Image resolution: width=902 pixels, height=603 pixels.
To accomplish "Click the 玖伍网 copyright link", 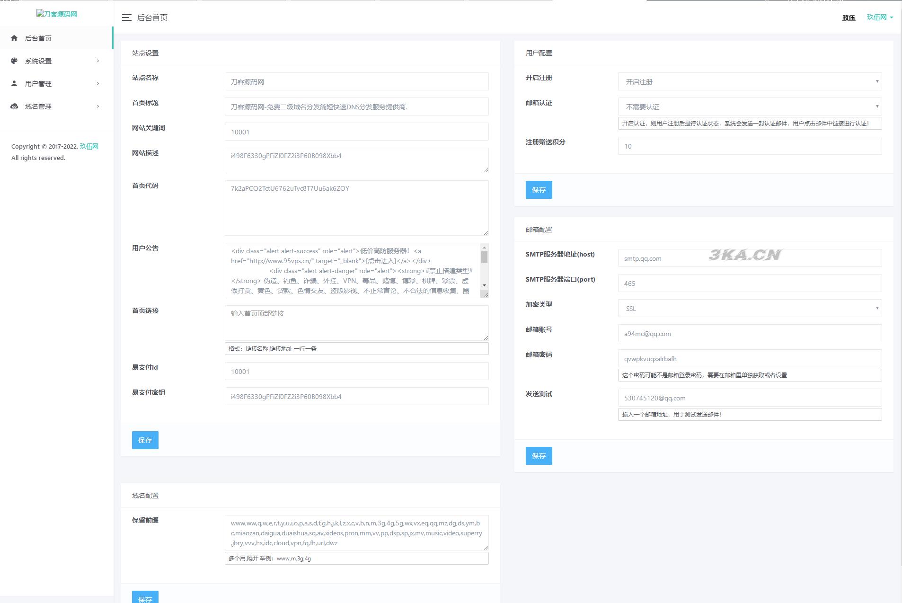I will click(x=89, y=146).
